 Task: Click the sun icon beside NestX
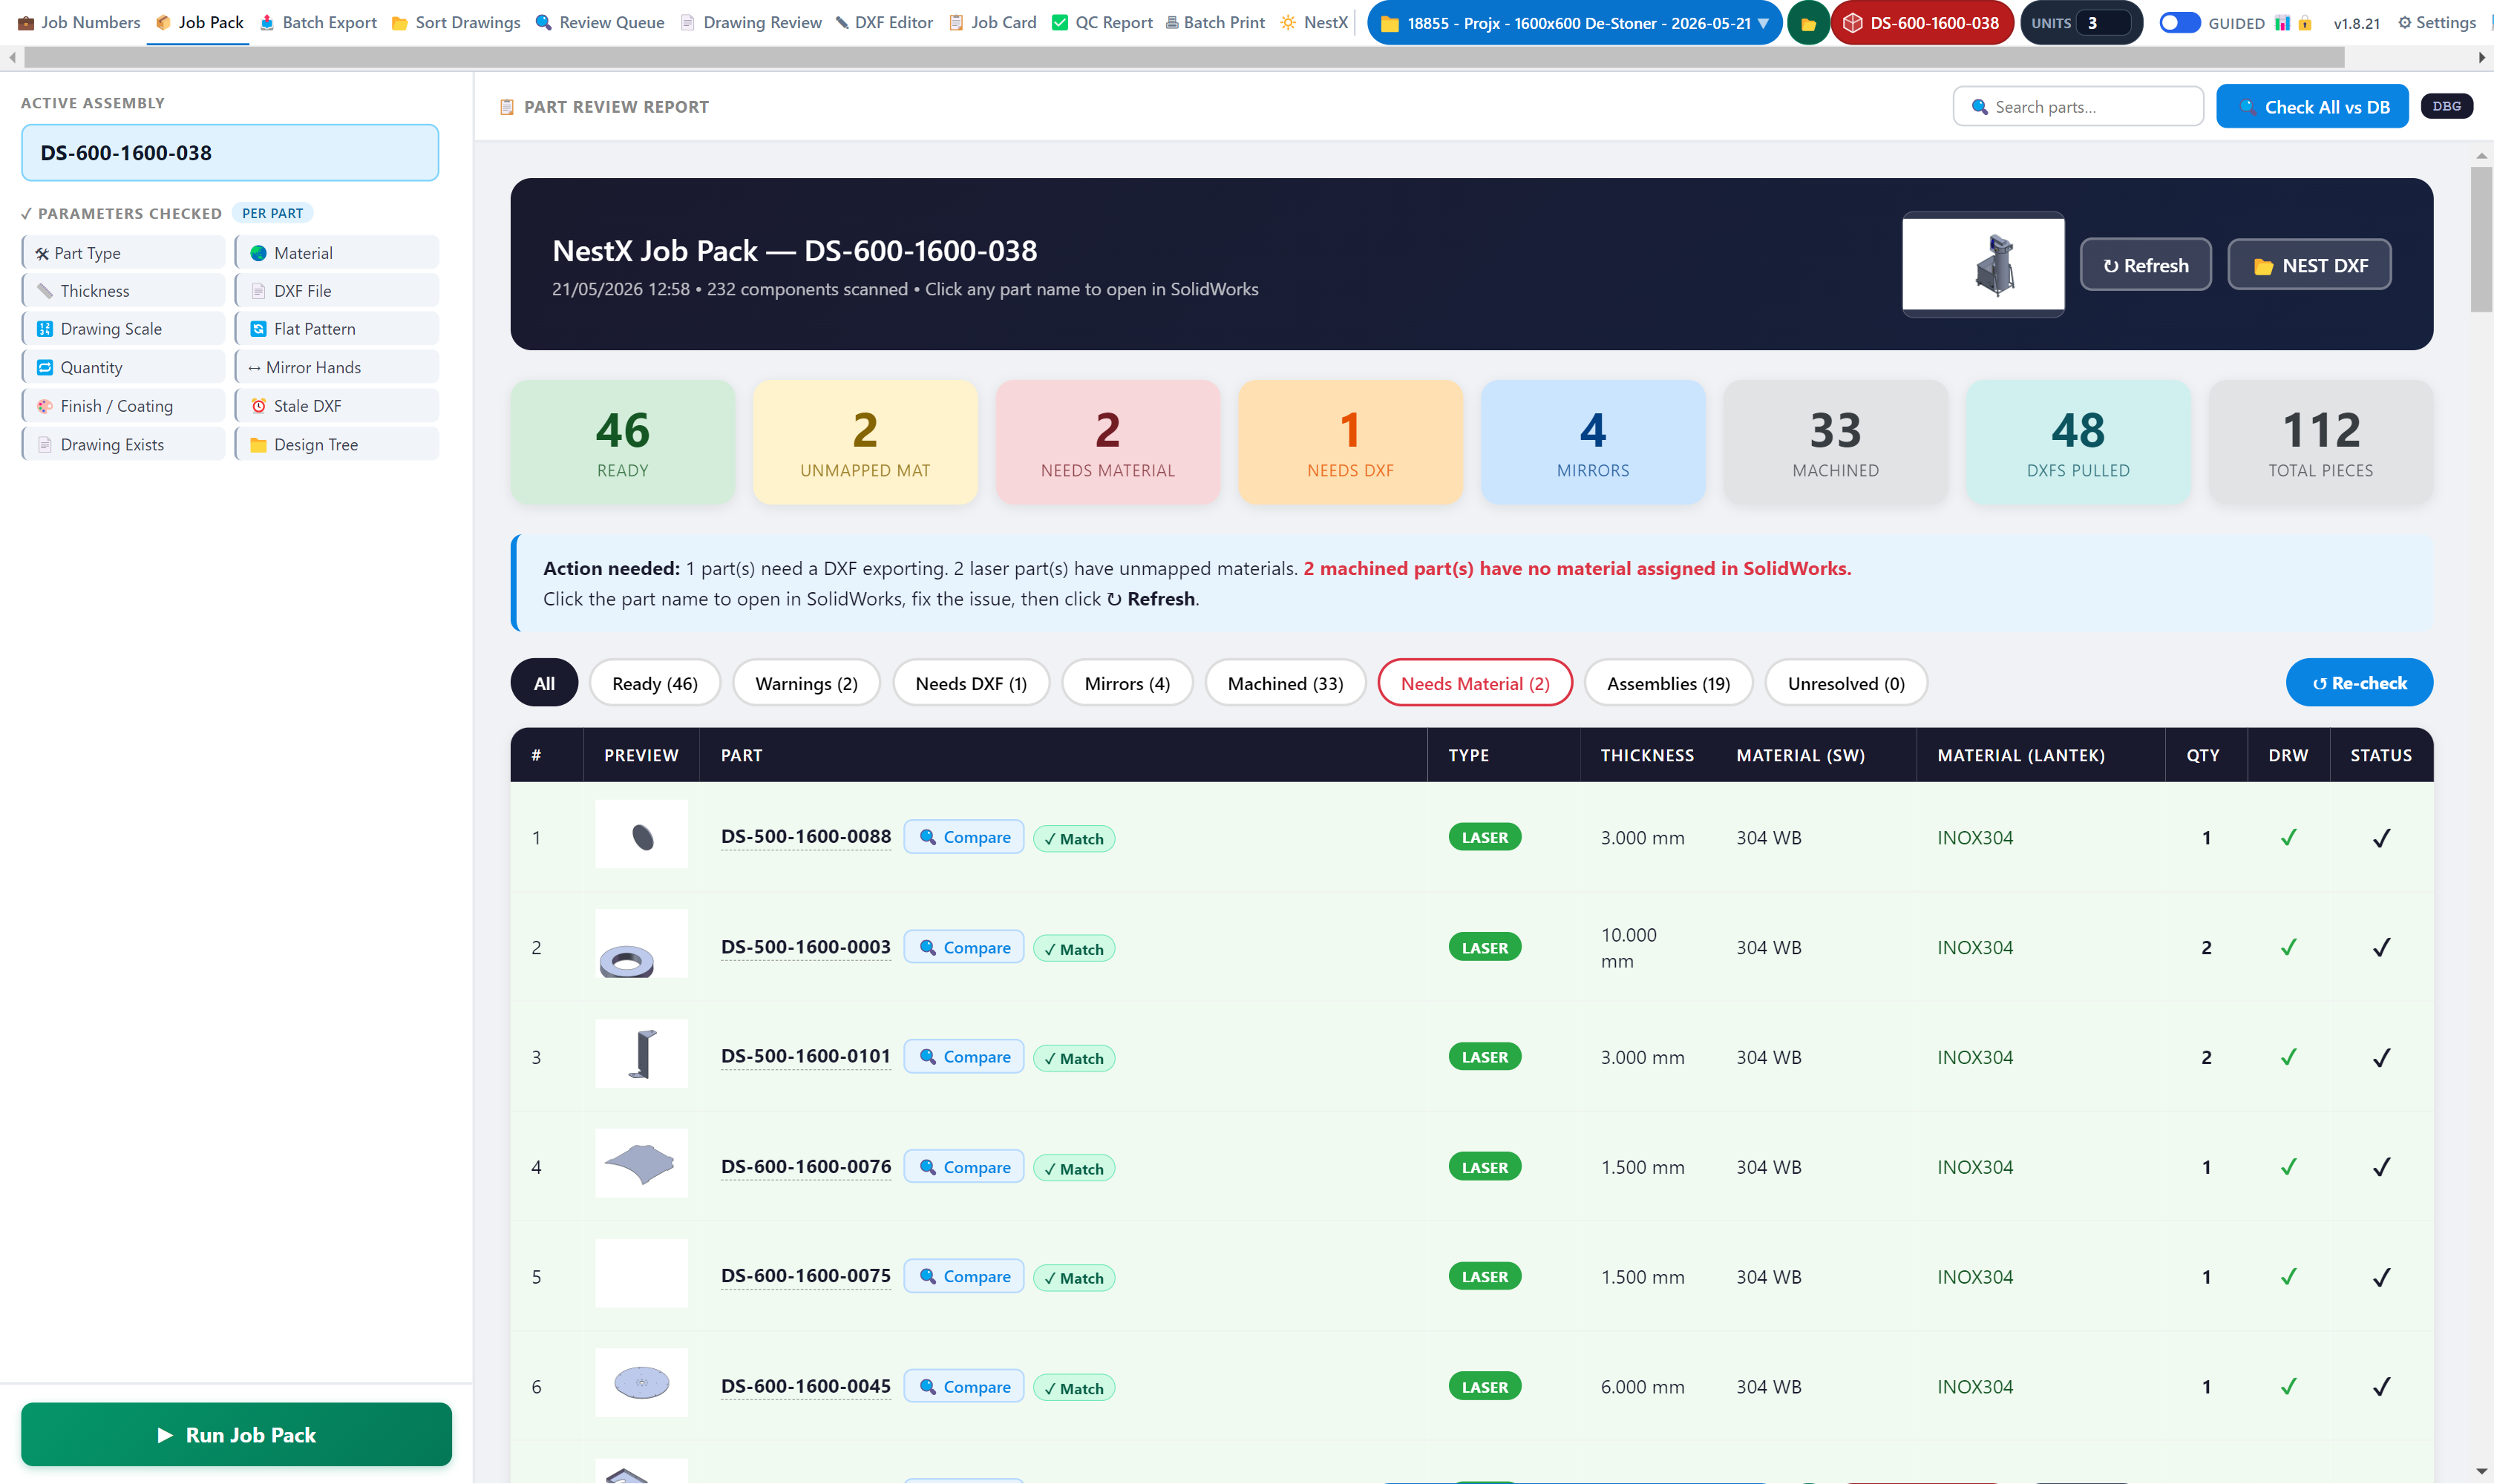tap(1289, 23)
